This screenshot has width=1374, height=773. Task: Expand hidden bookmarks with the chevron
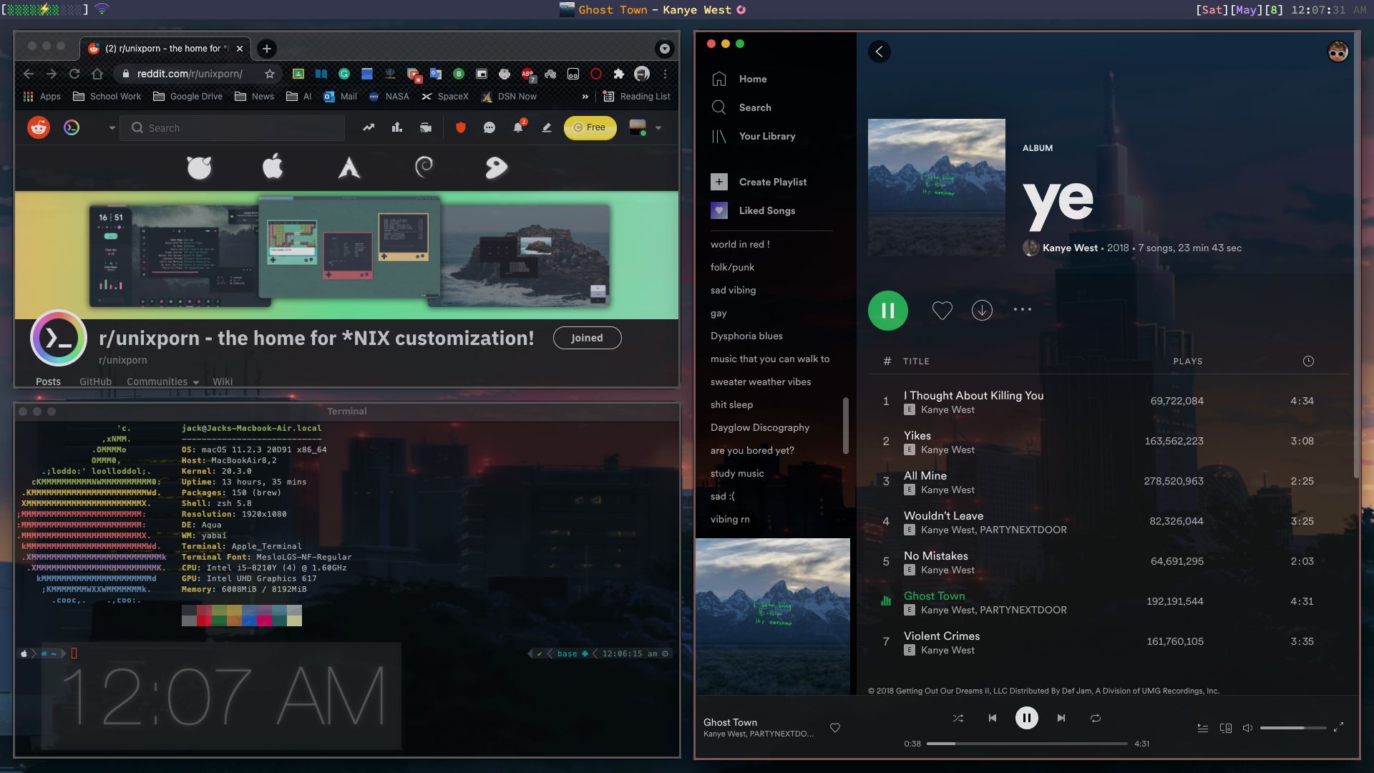point(585,96)
